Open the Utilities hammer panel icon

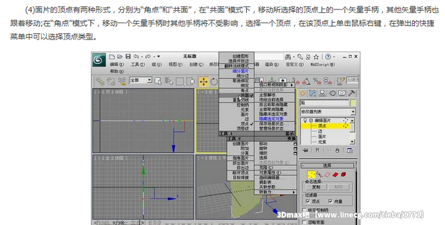351,94
